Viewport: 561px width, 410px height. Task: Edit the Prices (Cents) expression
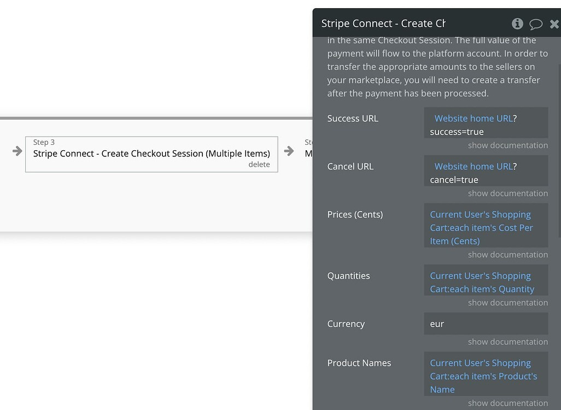click(486, 225)
